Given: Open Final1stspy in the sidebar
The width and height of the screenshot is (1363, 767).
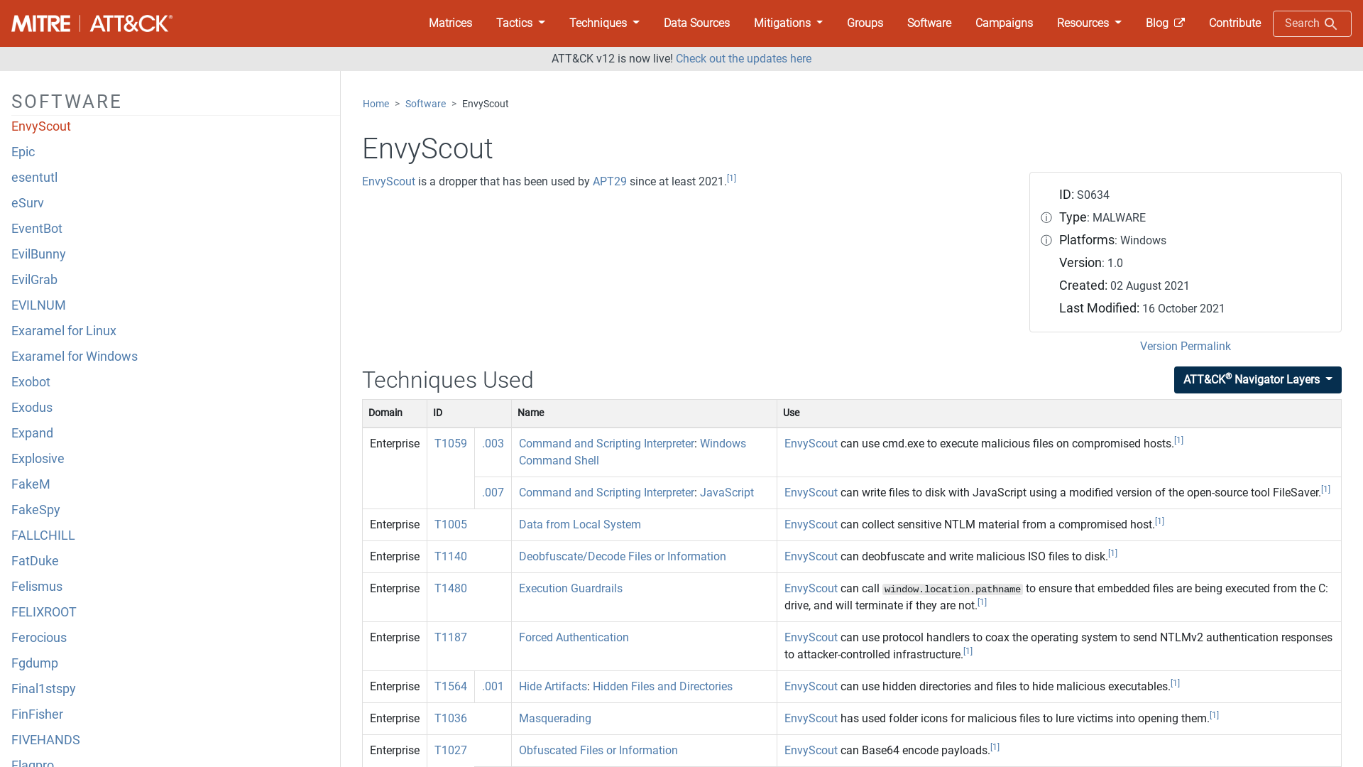Looking at the screenshot, I should [43, 689].
